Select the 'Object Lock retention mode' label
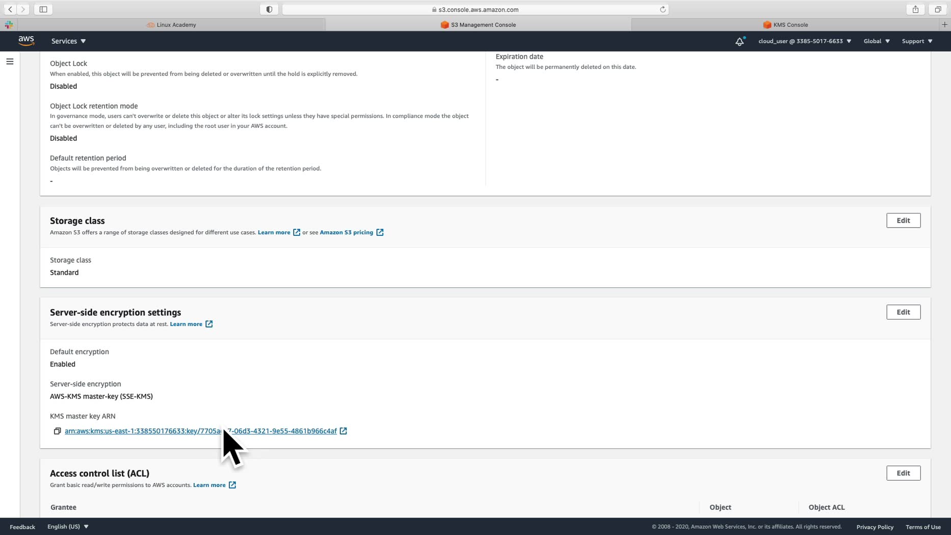 coord(94,106)
